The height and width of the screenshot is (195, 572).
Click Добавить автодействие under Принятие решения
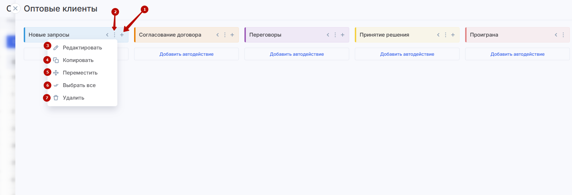click(407, 54)
